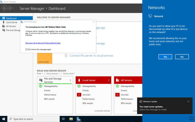The width and height of the screenshot is (195, 122).
Task: Open Services in the All Servers tile
Action: (125, 95)
